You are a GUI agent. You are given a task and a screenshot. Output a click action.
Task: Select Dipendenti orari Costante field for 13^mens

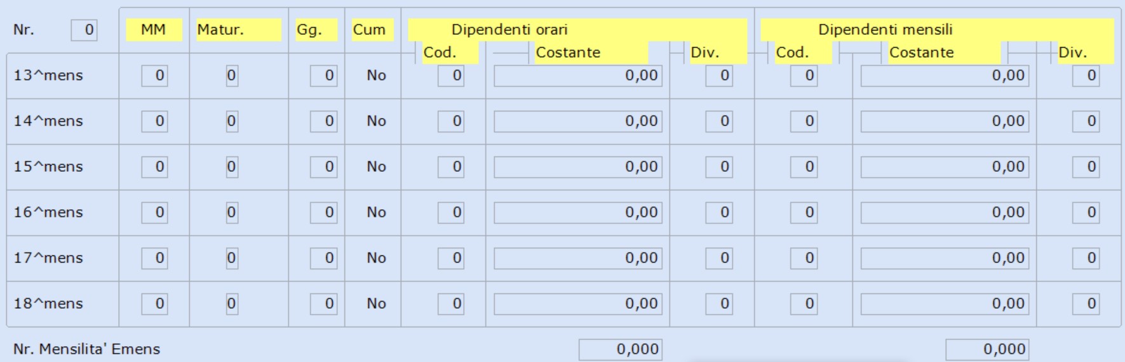[578, 75]
